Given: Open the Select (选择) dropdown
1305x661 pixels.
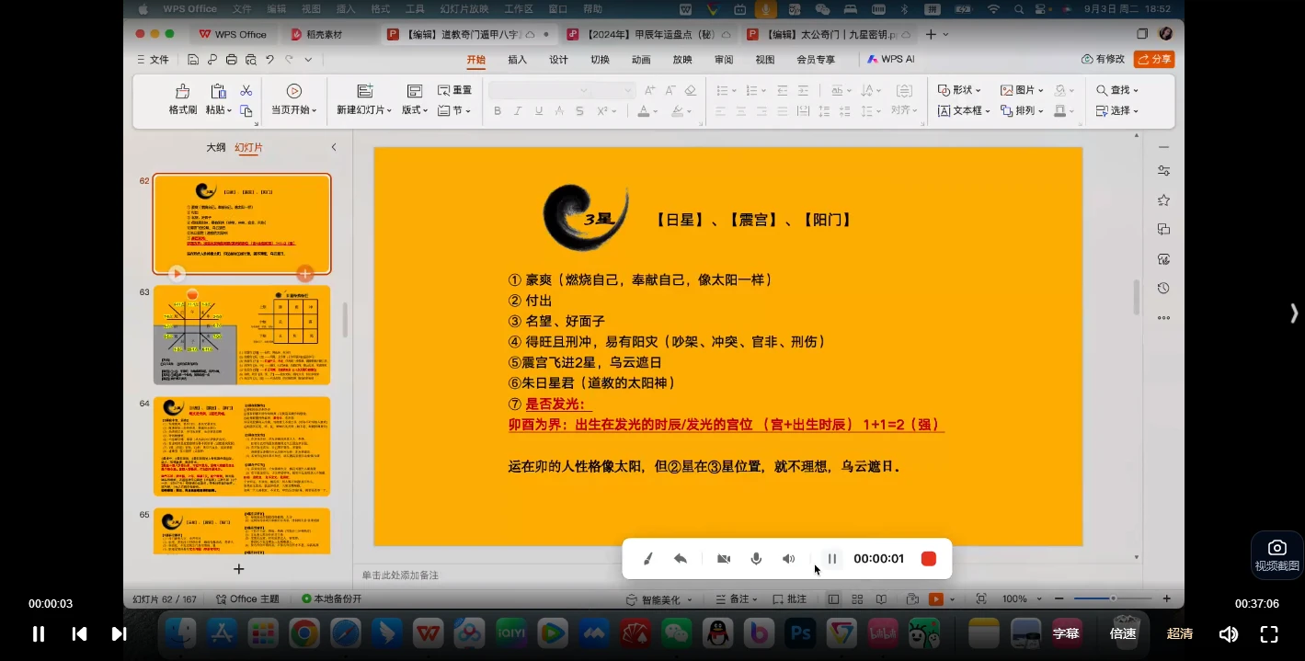Looking at the screenshot, I should pyautogui.click(x=1117, y=111).
